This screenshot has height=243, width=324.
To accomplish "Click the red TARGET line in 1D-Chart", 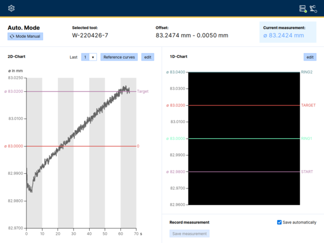I will [x=244, y=105].
